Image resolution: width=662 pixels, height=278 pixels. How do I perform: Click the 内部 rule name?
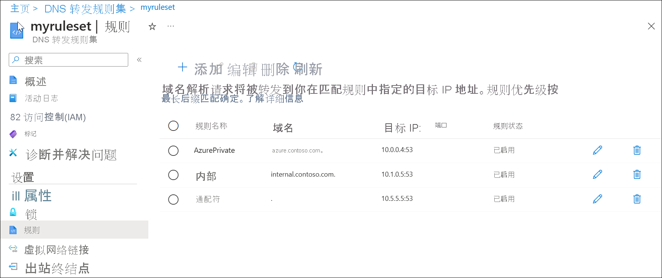click(x=206, y=176)
